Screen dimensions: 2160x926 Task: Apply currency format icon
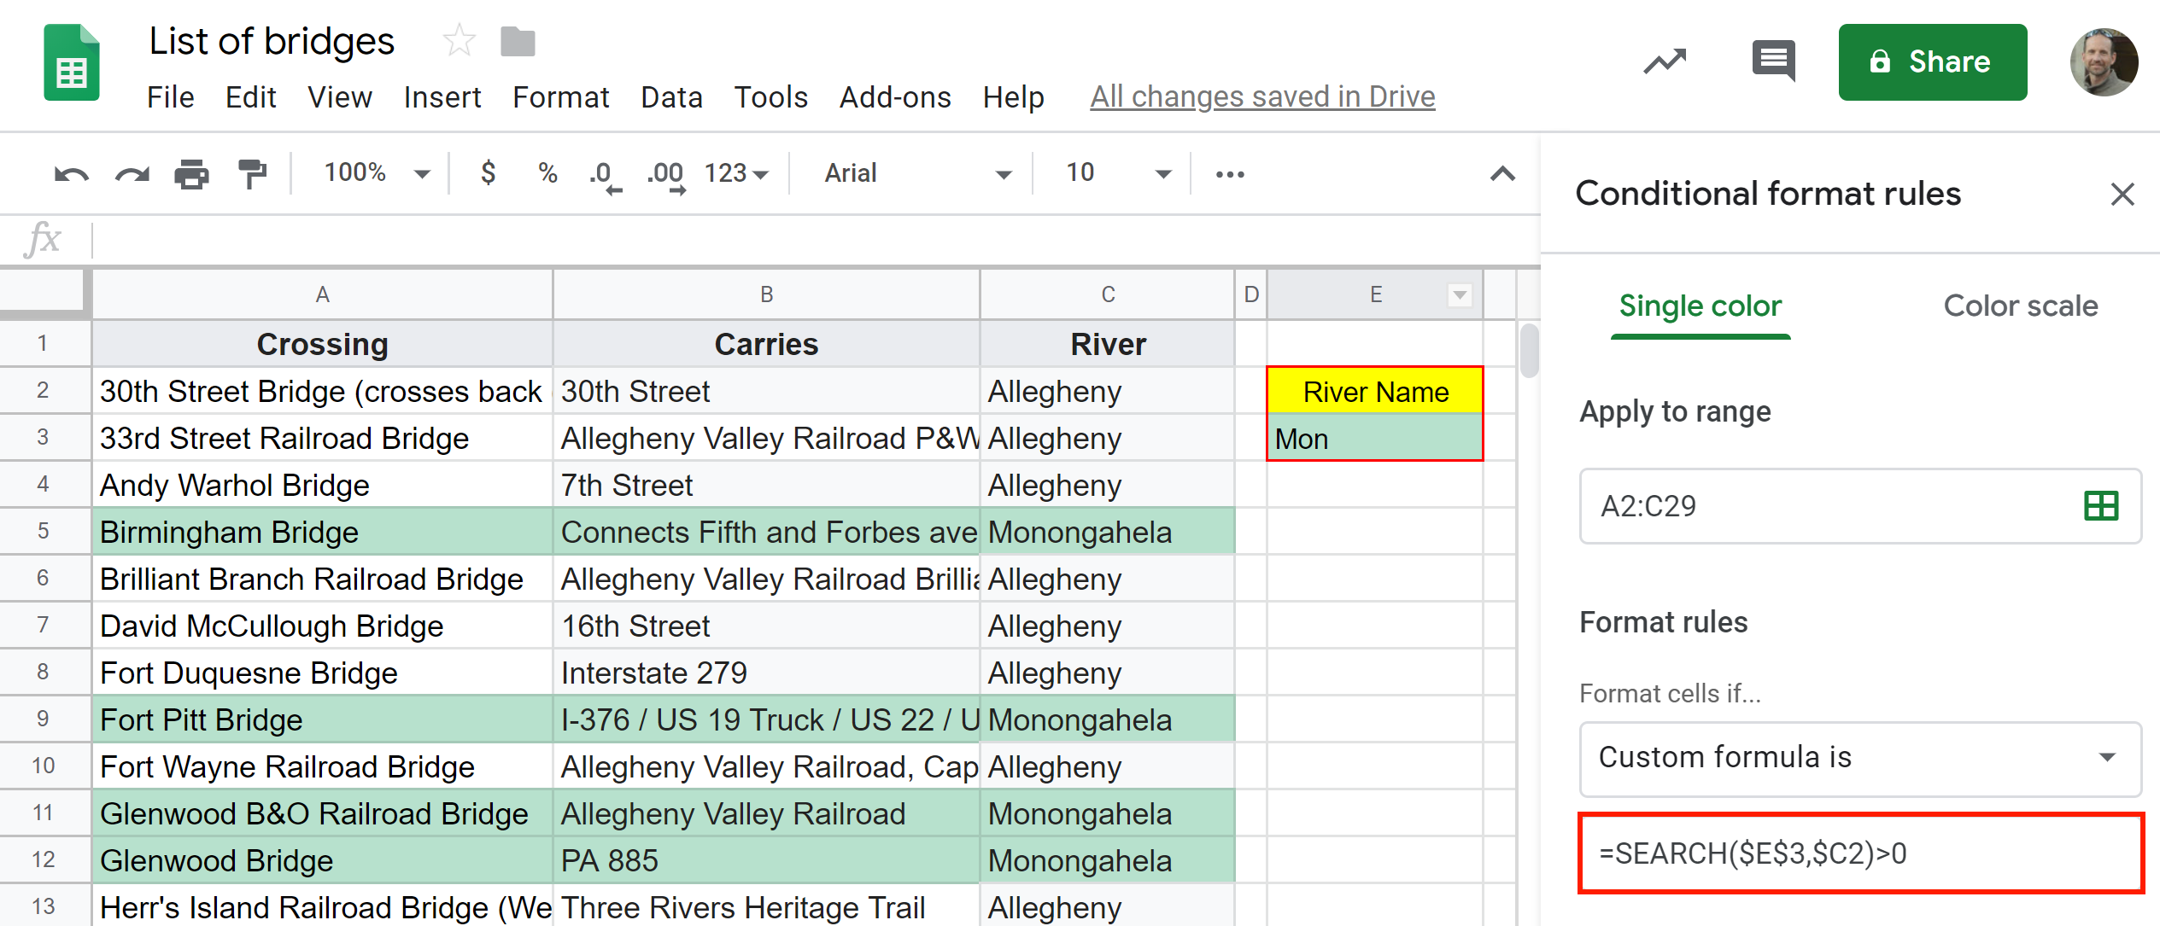tap(488, 173)
